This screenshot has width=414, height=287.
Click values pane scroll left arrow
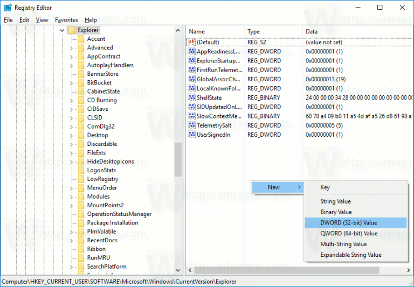pos(190,270)
